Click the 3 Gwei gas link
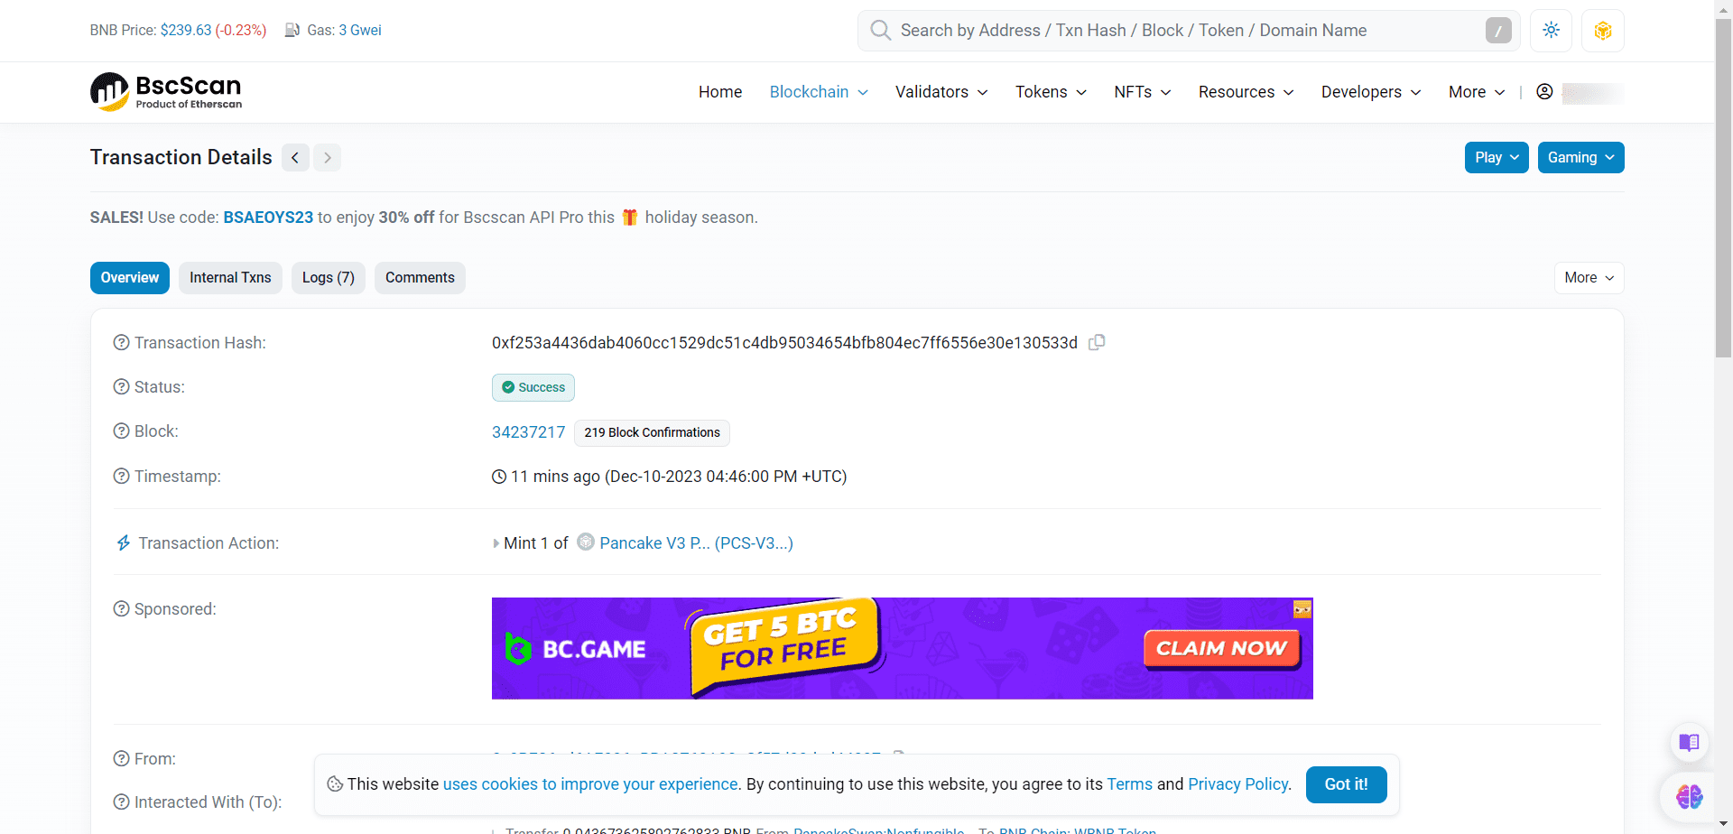1733x834 pixels. [x=360, y=31]
